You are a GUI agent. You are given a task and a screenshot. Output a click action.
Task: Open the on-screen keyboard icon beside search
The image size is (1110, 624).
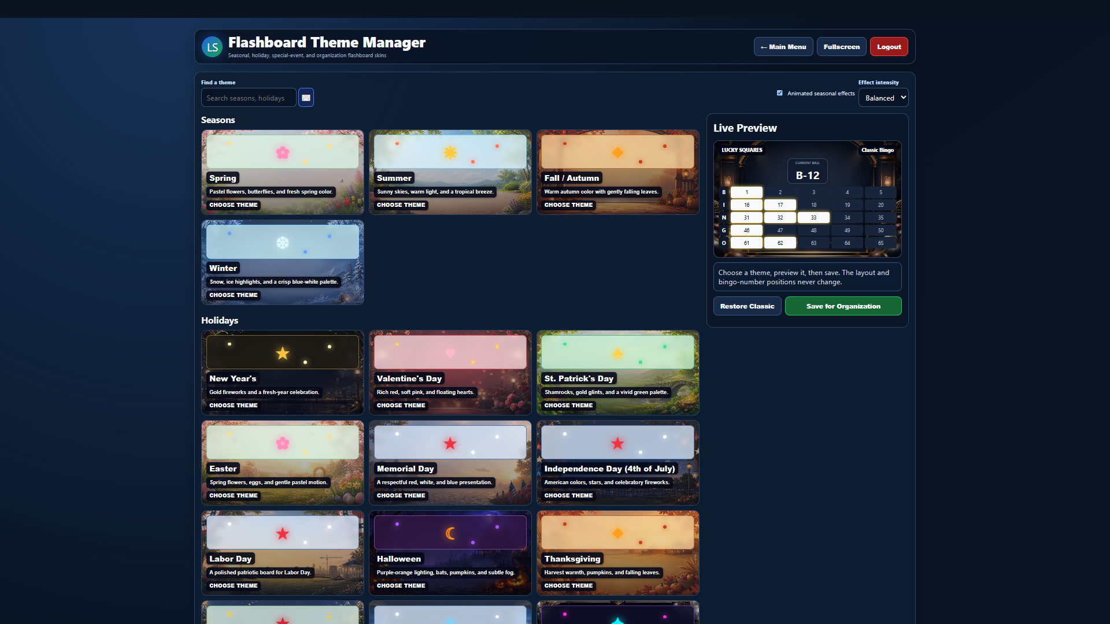pyautogui.click(x=306, y=98)
